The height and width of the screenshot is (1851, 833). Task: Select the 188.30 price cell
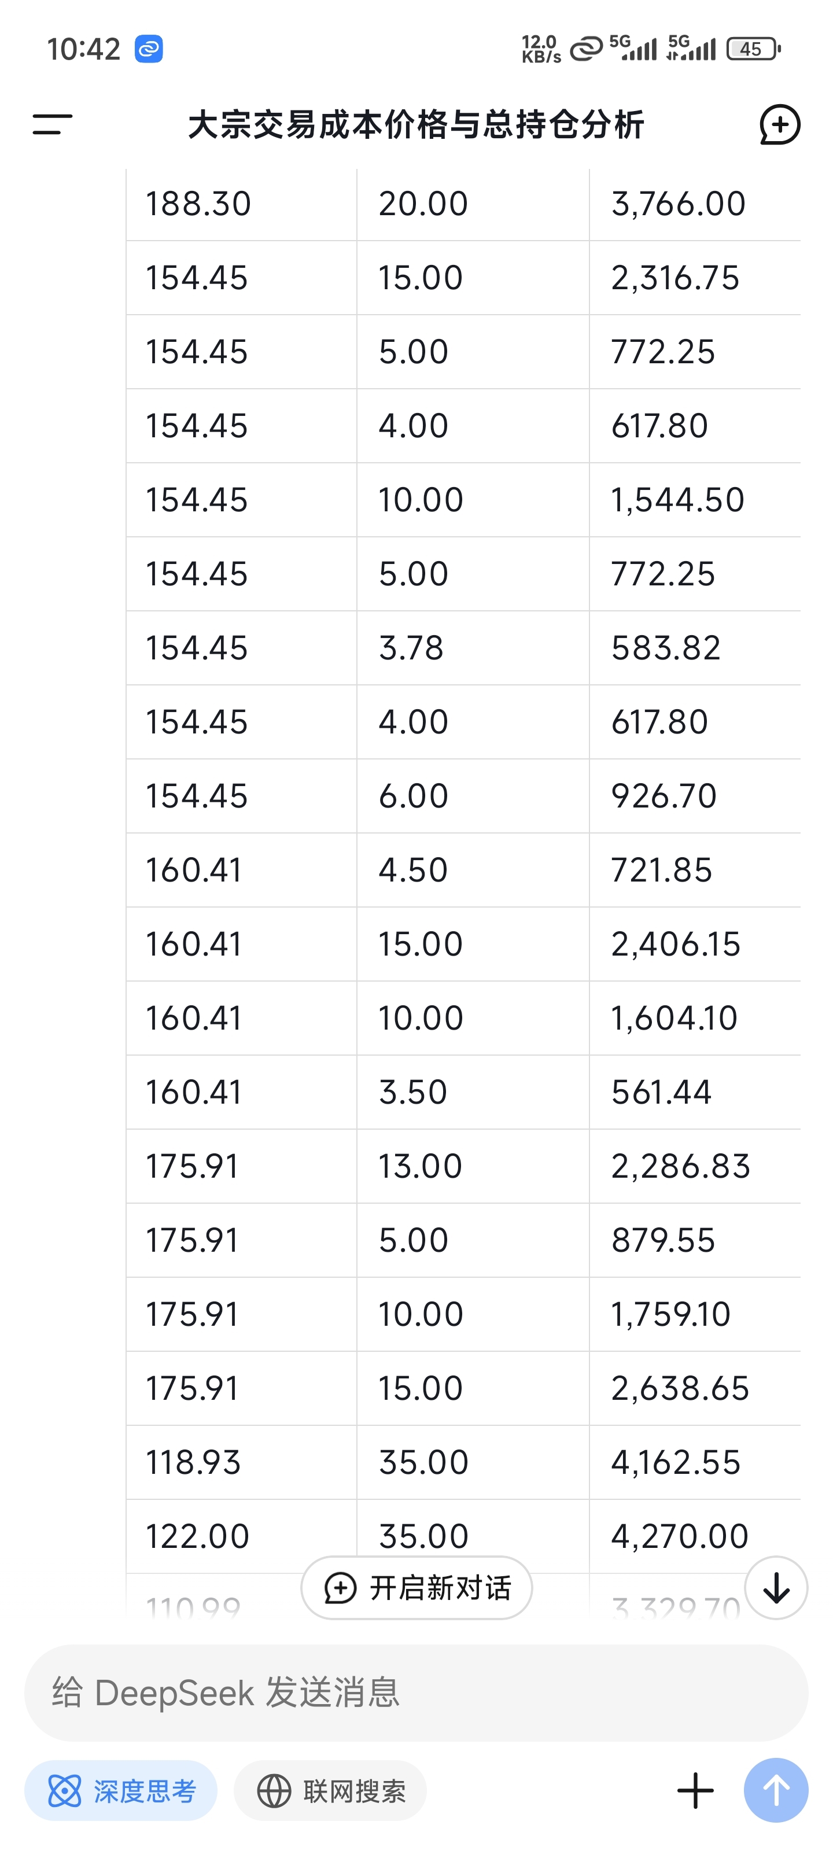tap(241, 204)
